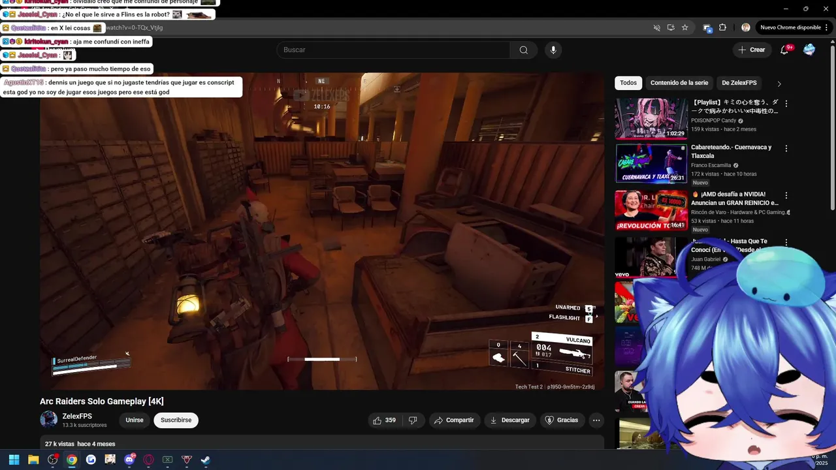
Task: Dislike the video with thumbs down
Action: click(x=413, y=420)
